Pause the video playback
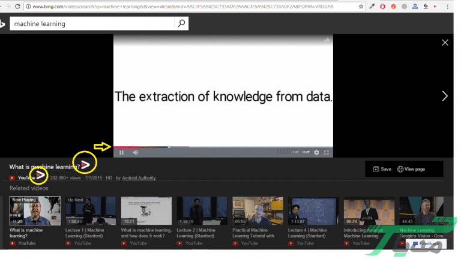The height and width of the screenshot is (259, 461). click(x=121, y=152)
